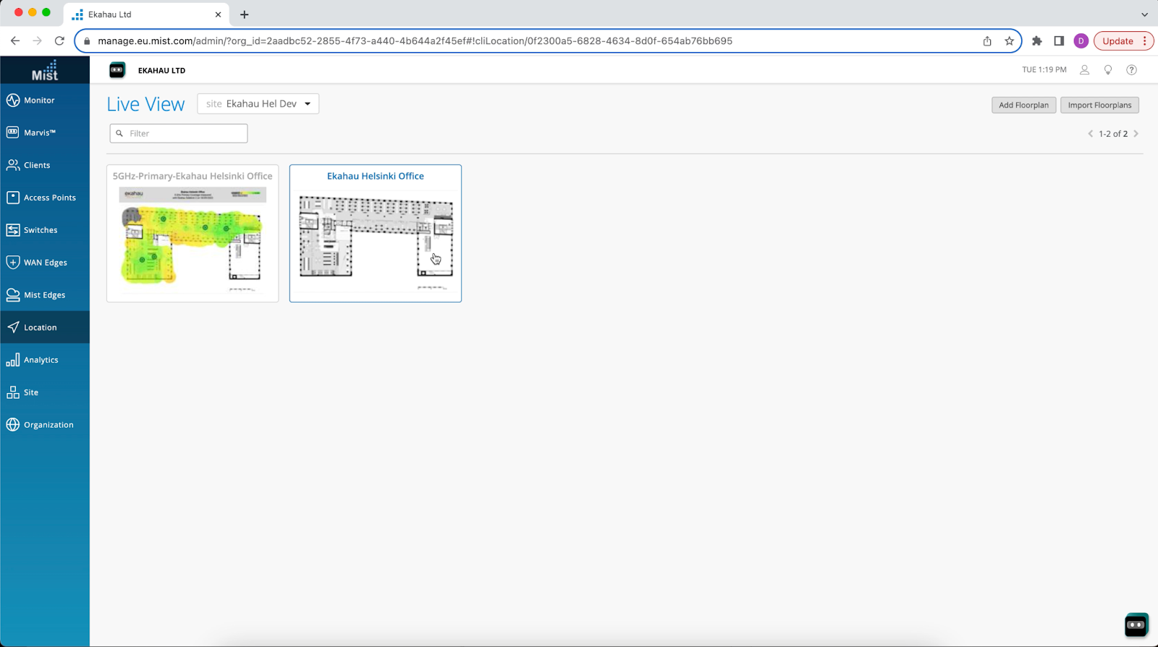Click the Monitor pulse icon
Viewport: 1158px width, 647px height.
click(13, 100)
